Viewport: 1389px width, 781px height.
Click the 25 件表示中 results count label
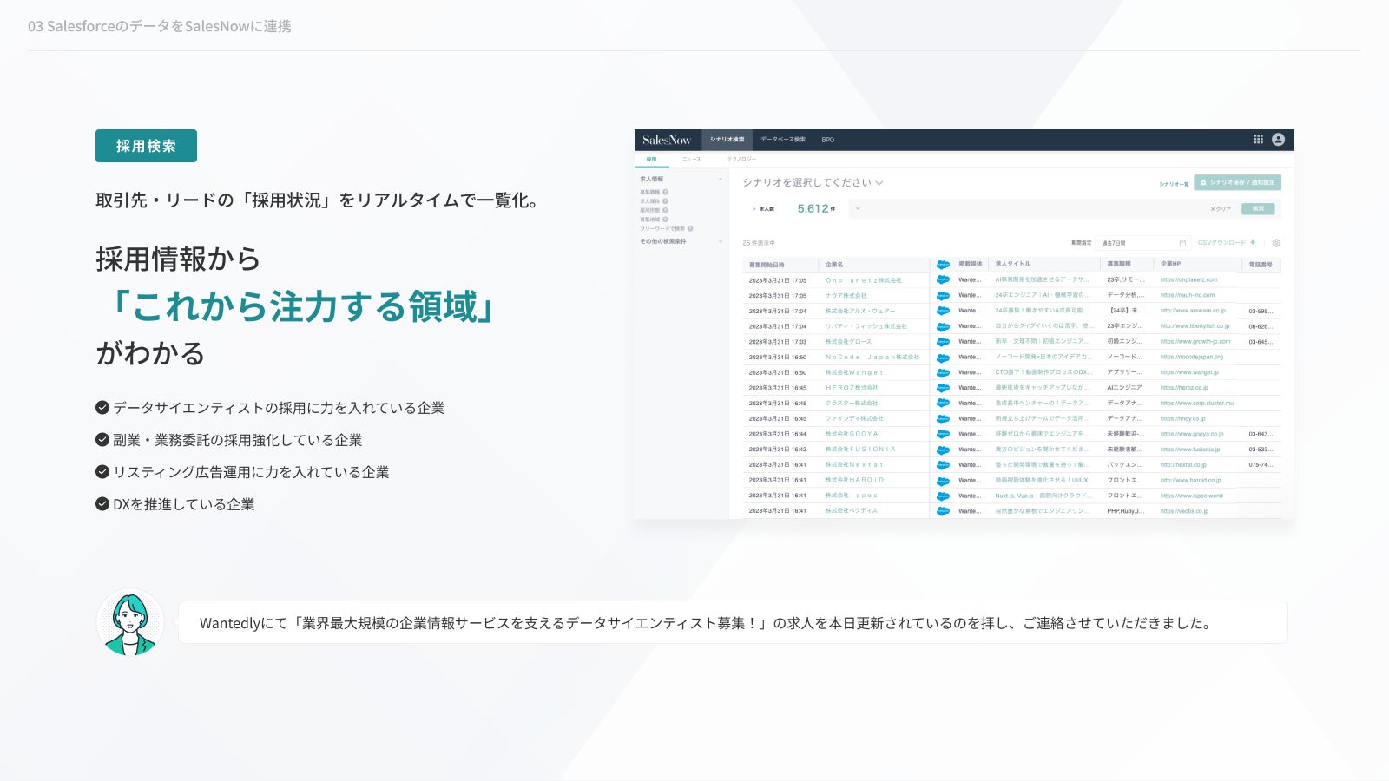click(x=759, y=243)
